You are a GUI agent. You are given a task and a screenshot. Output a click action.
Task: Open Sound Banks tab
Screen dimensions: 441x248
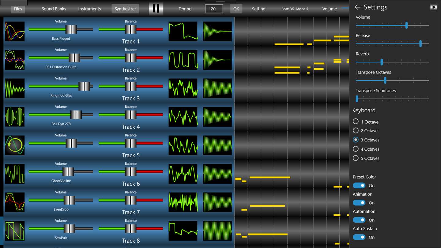pos(54,9)
